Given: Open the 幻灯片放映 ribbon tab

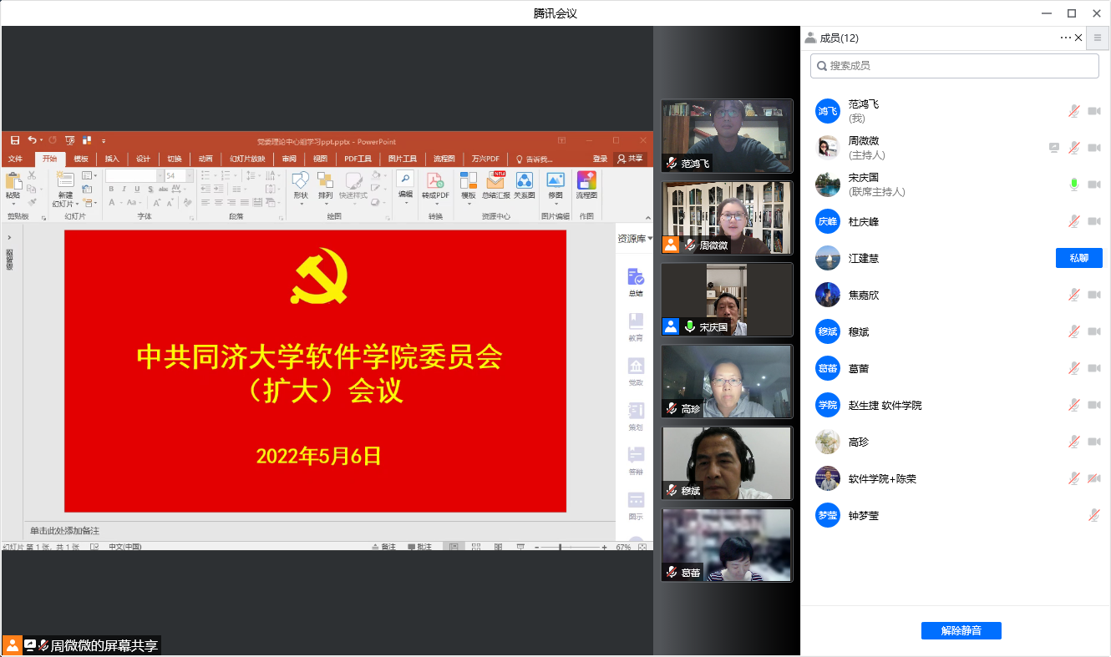Looking at the screenshot, I should click(247, 159).
